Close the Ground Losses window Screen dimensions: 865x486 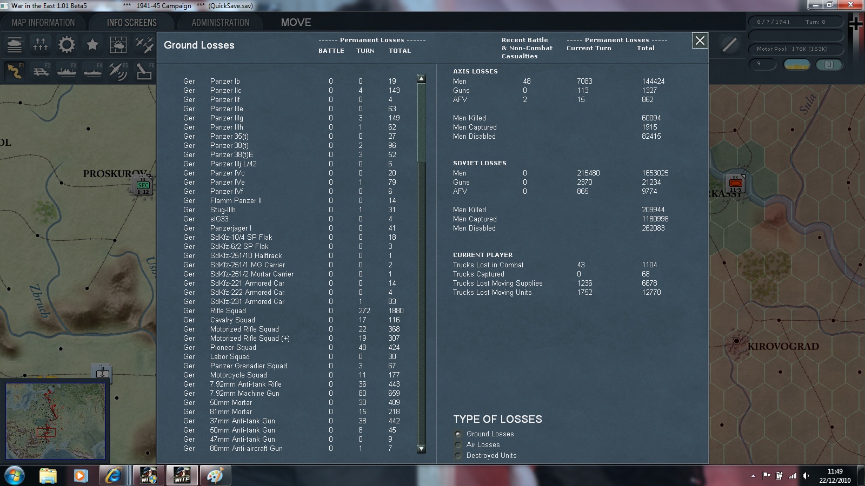700,40
